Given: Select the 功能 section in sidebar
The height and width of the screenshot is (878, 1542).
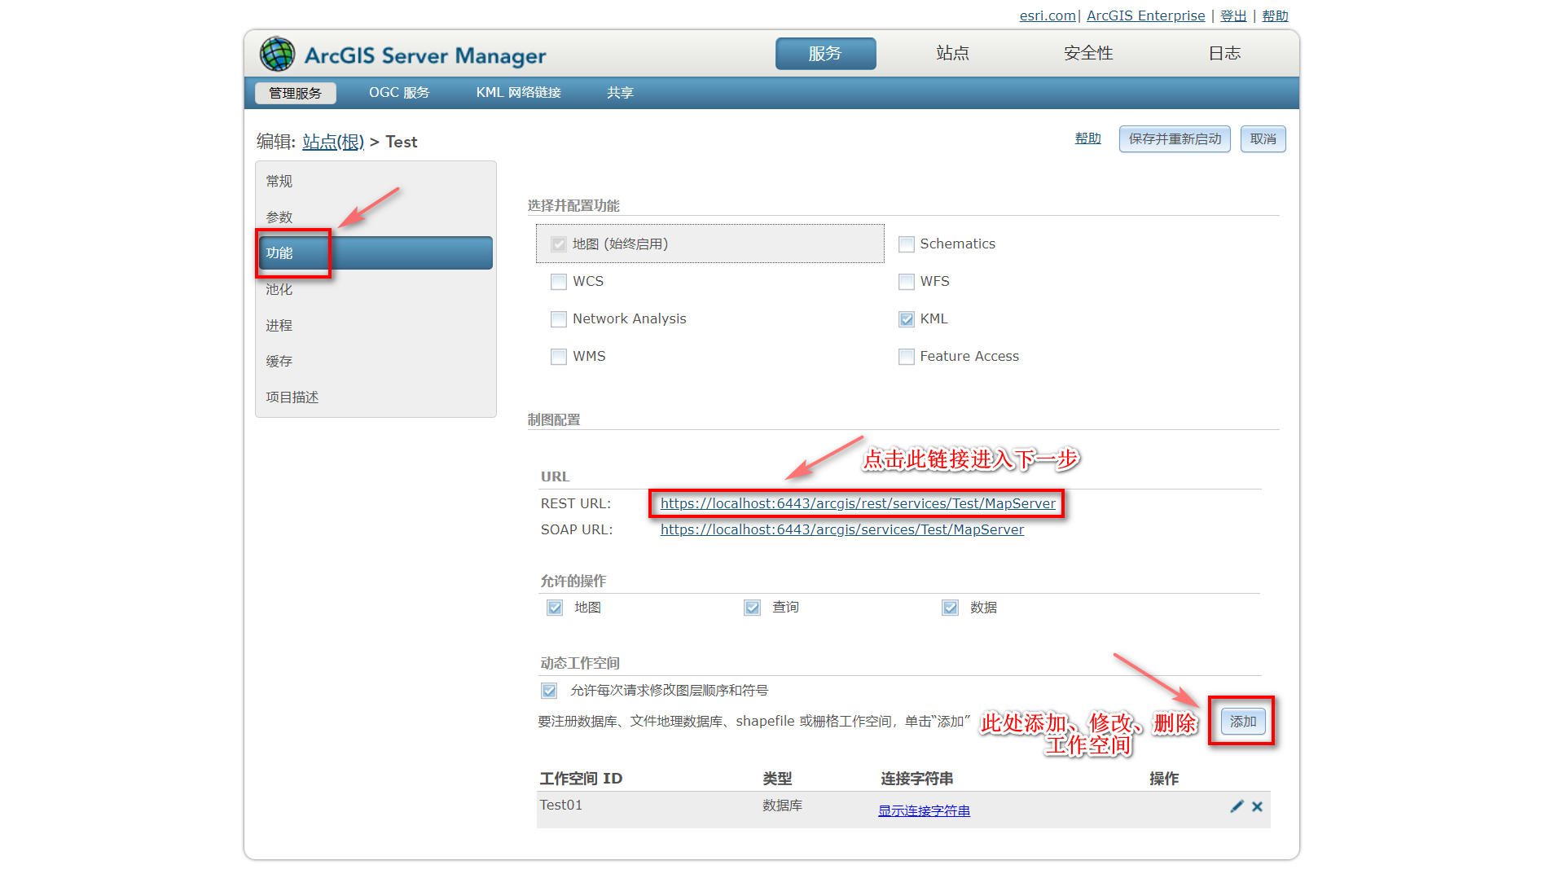Looking at the screenshot, I should tap(375, 252).
